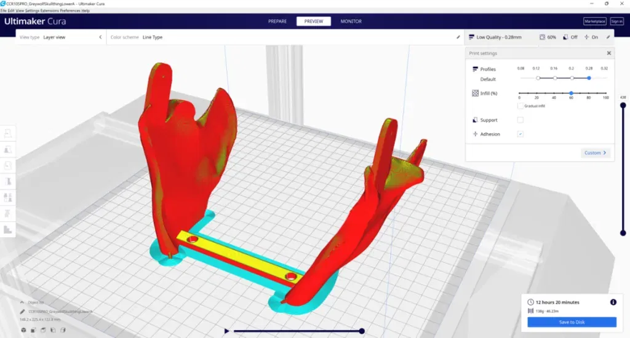The image size is (630, 338).
Task: Click the upper handle of layer slider
Action: pos(623,106)
